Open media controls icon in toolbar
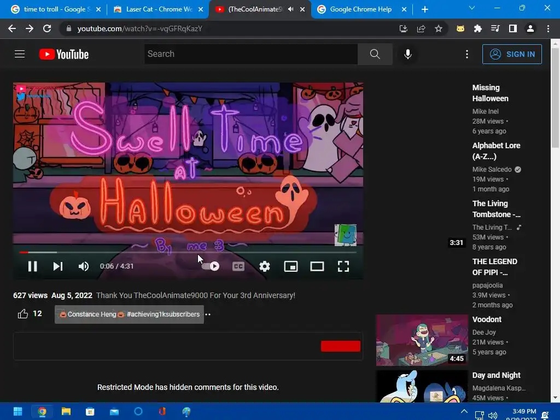Screen dimensions: 560x420 click(x=495, y=28)
